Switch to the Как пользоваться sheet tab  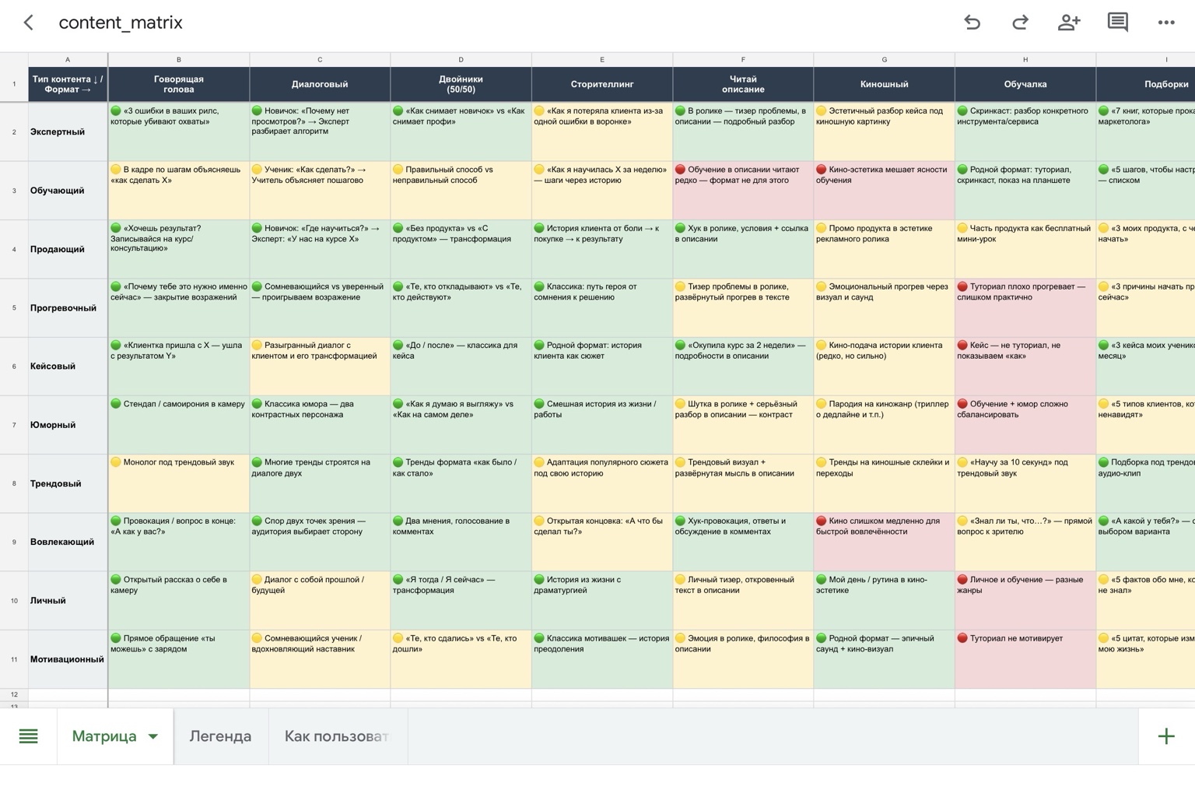click(338, 736)
